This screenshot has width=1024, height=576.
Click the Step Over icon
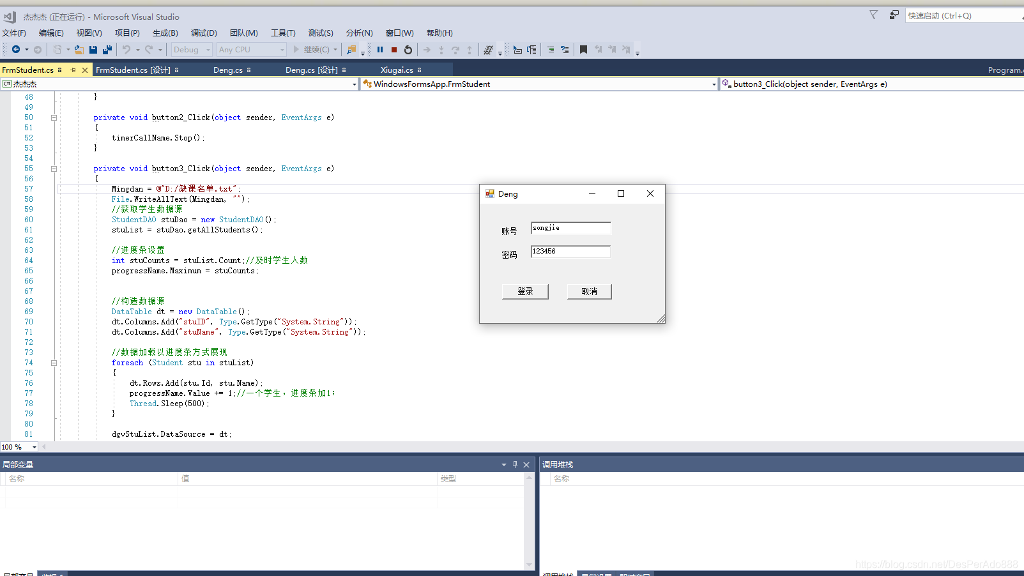(x=455, y=50)
